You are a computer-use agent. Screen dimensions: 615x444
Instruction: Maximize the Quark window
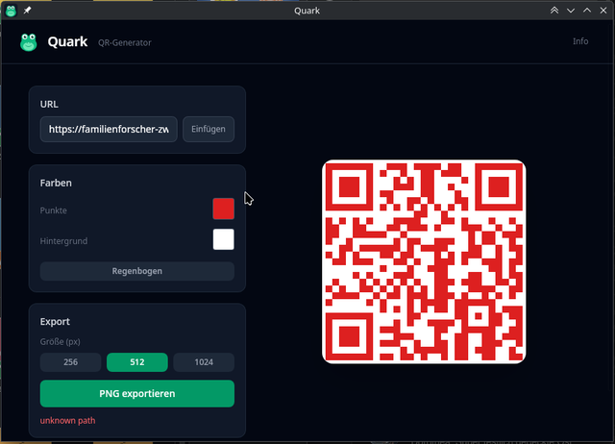click(x=587, y=11)
